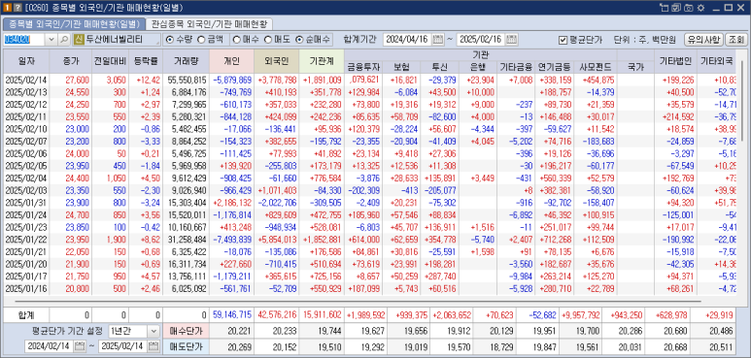Expand the stock code dropdown arrow
Viewport: 751px width, 358px height.
[x=51, y=40]
